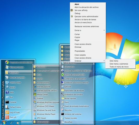Choose Restaurar versiones anteriores
This screenshot has height=125, width=139.
[x=88, y=26]
